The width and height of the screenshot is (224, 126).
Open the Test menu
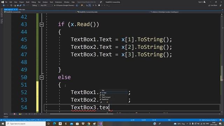[x=39, y=2]
